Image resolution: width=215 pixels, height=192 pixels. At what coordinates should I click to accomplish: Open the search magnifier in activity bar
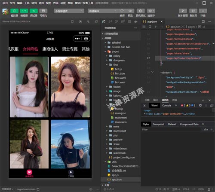[x=110, y=21]
